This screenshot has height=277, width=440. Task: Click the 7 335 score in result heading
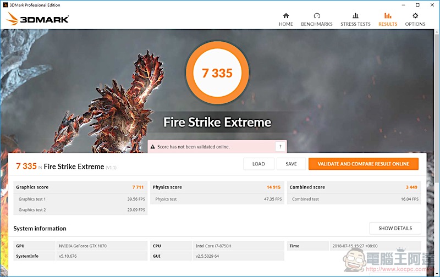26,167
